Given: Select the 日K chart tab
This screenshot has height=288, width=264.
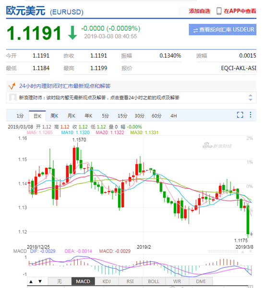Looking at the screenshot, I should 37,116.
